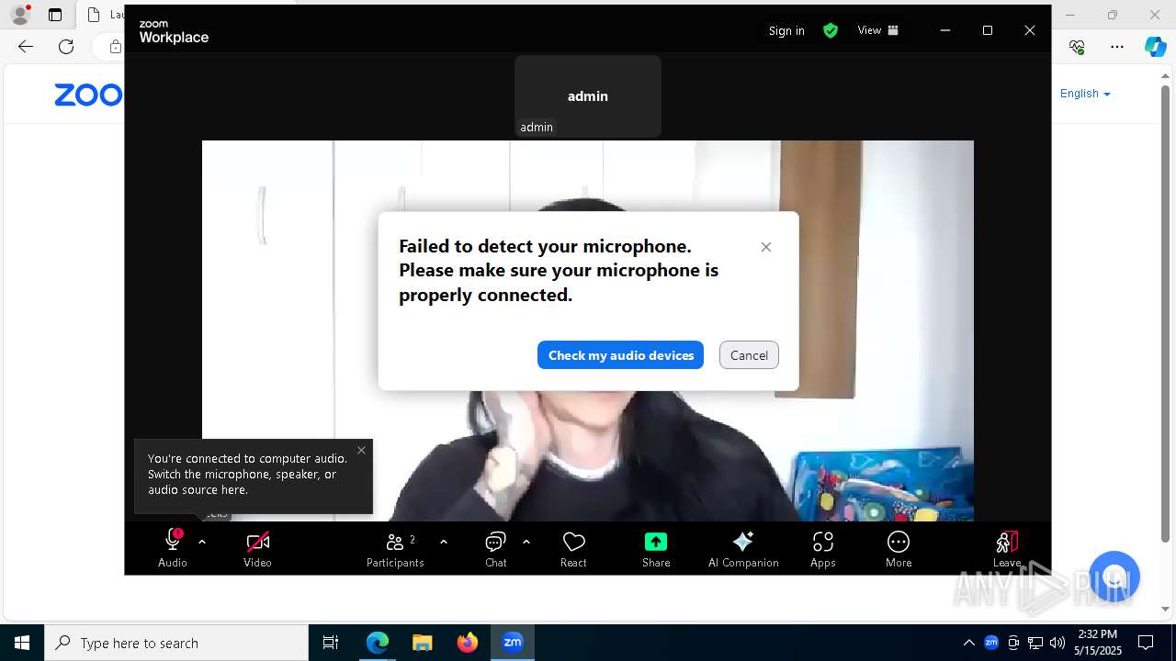
Task: Open the notification center icon
Action: [x=1146, y=643]
